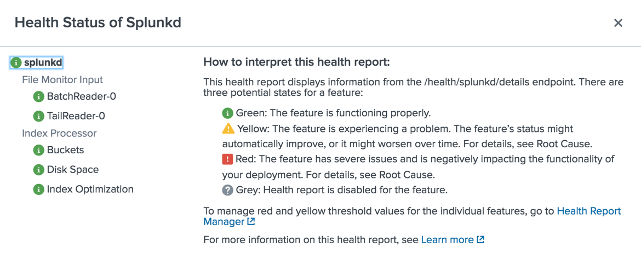Click the File Monitor Input category
The image size is (641, 259).
tap(62, 79)
